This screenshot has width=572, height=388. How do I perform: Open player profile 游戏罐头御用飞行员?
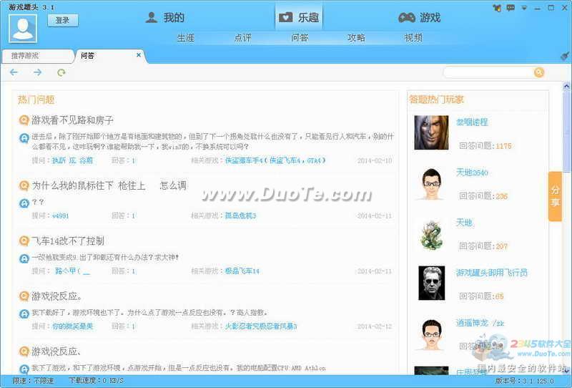492,273
